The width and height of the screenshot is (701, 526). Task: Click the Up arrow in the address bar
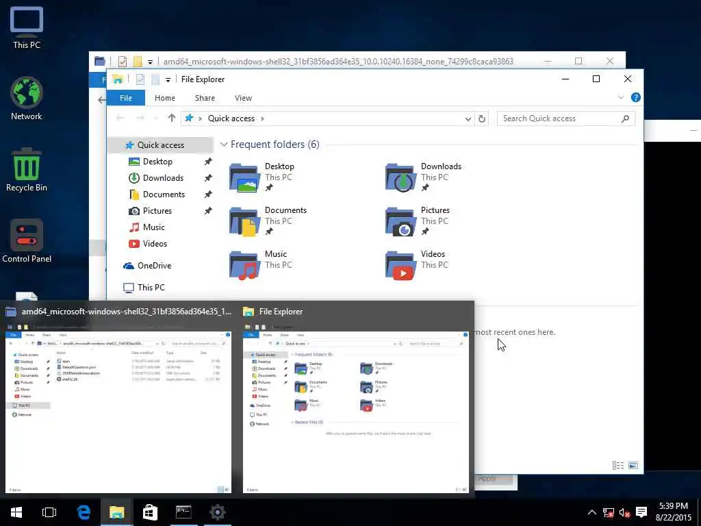click(172, 118)
